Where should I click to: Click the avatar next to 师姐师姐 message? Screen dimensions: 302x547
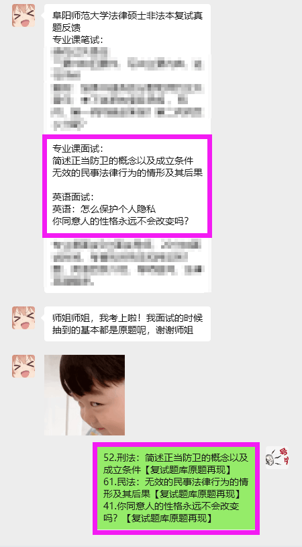pos(23,318)
